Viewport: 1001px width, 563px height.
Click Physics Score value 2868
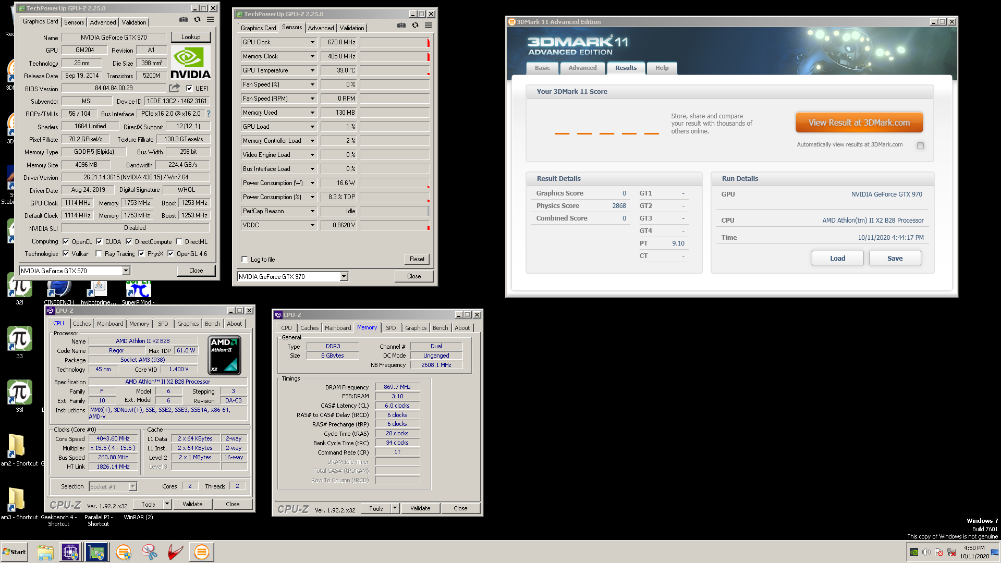point(619,206)
